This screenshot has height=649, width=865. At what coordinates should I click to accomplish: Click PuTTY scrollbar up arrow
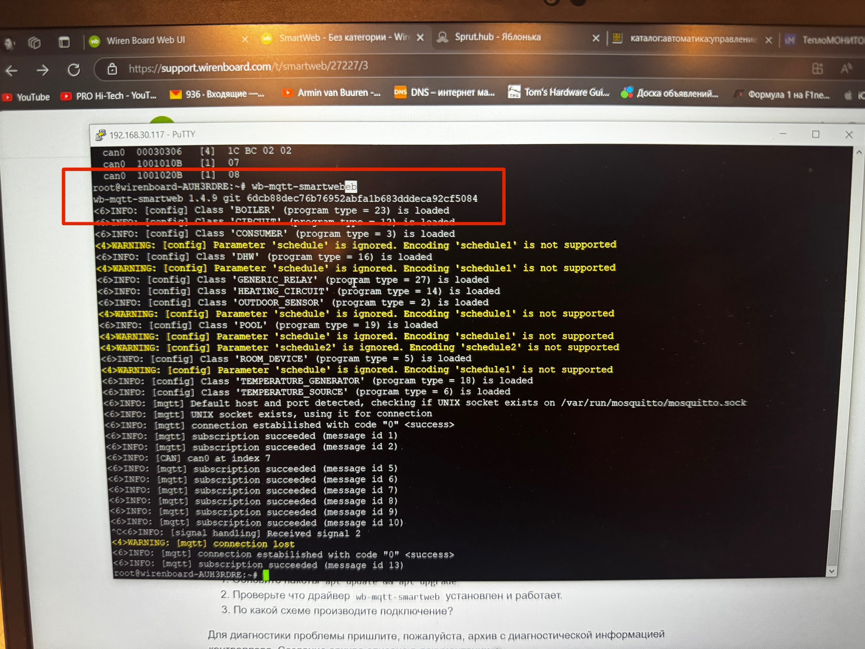pos(859,152)
